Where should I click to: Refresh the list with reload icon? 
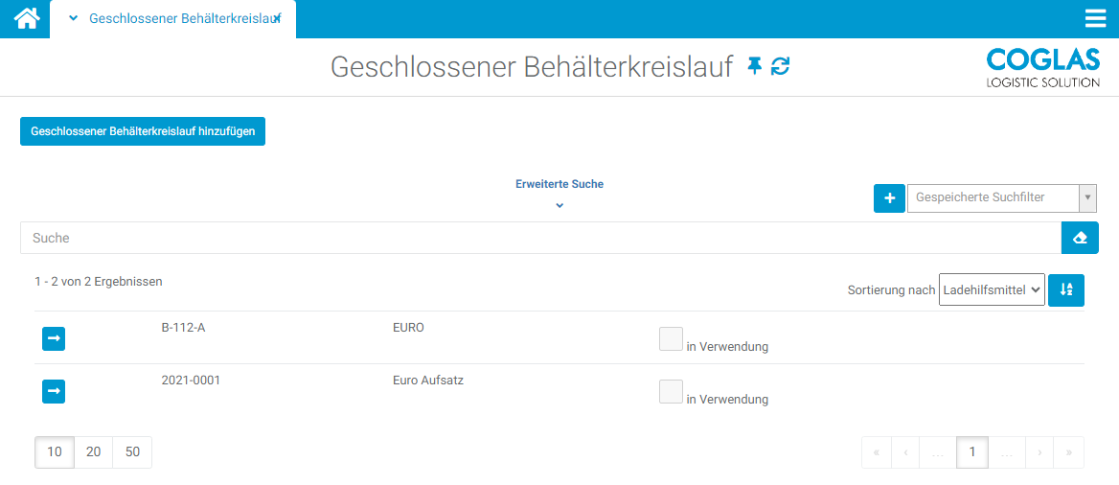click(781, 66)
